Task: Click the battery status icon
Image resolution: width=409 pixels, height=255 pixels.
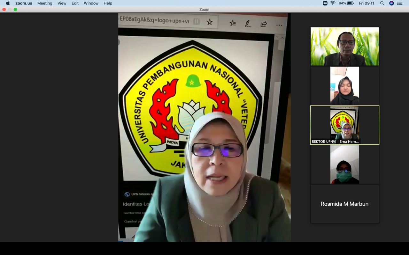Action: point(350,3)
